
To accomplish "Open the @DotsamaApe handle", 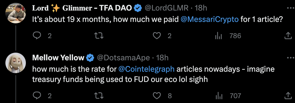I will click(123, 58).
